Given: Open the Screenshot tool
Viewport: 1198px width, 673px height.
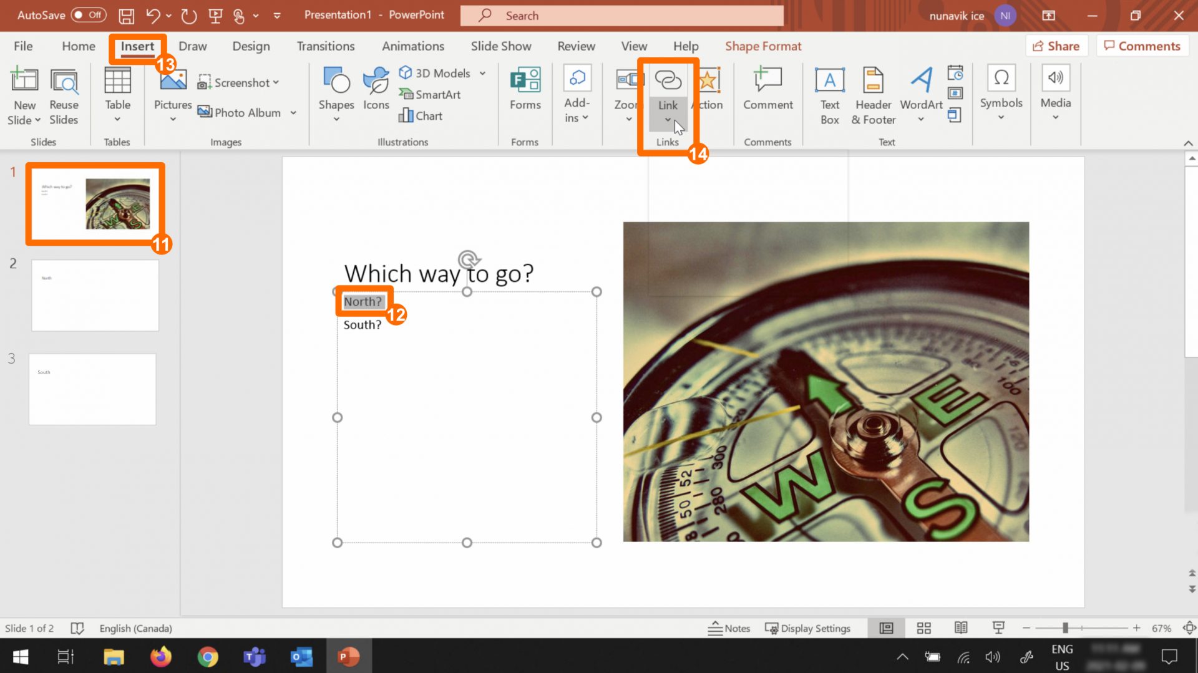Looking at the screenshot, I should pyautogui.click(x=239, y=82).
